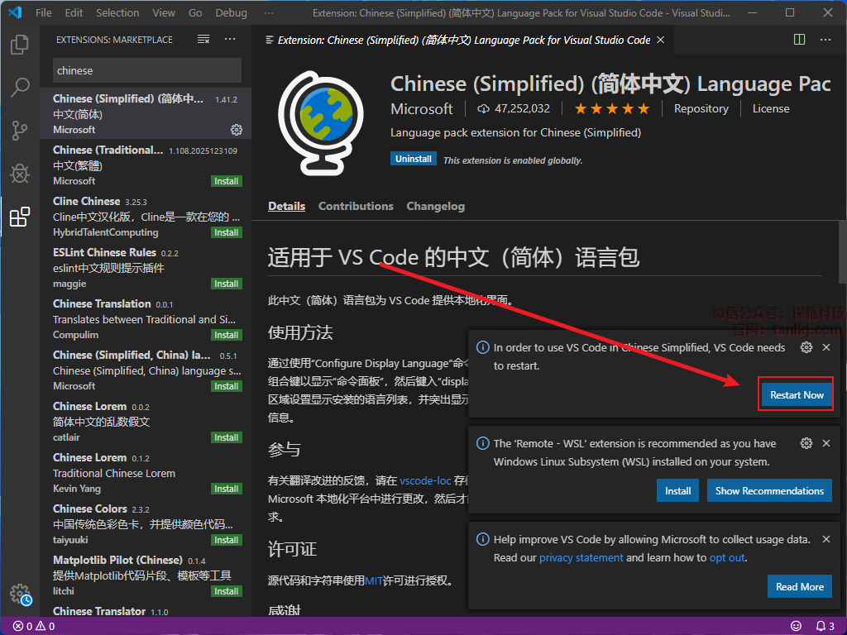The height and width of the screenshot is (635, 847).
Task: Open the vscode-loc link
Action: (x=425, y=480)
